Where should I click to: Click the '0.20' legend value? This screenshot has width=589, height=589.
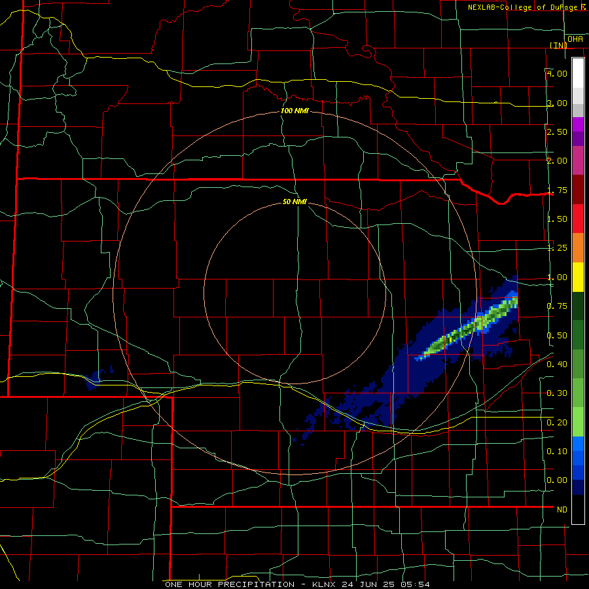pyautogui.click(x=556, y=422)
